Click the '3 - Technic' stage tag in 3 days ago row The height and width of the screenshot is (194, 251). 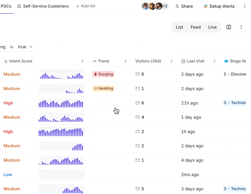234,189
